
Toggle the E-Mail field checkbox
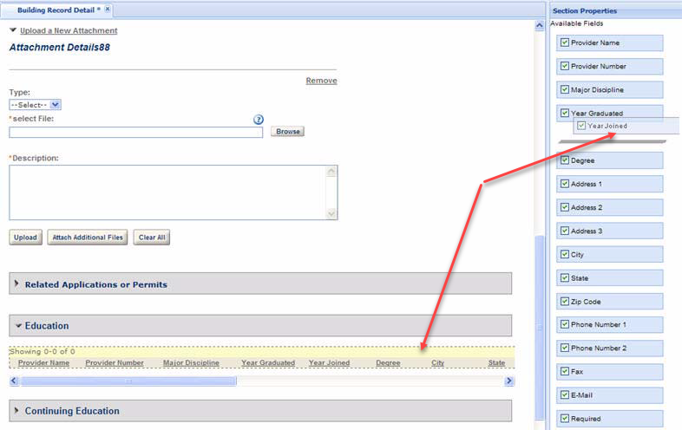point(565,395)
